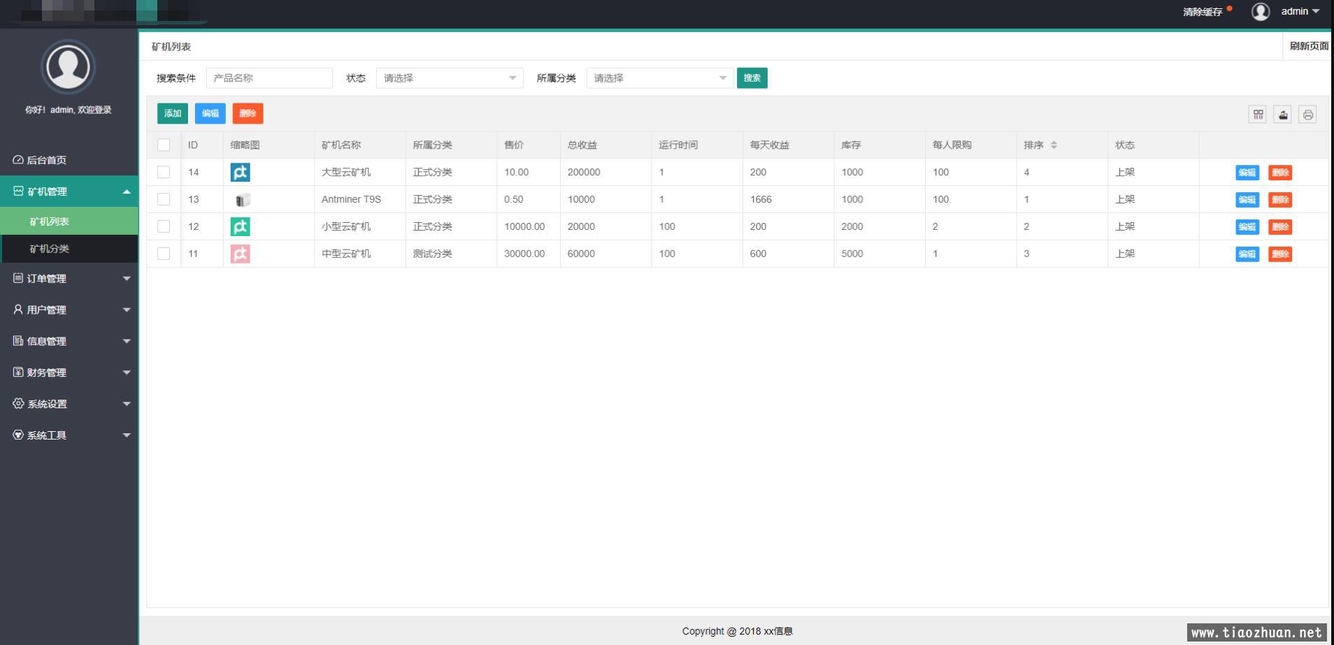Click the 5000 stock cell

(880, 254)
